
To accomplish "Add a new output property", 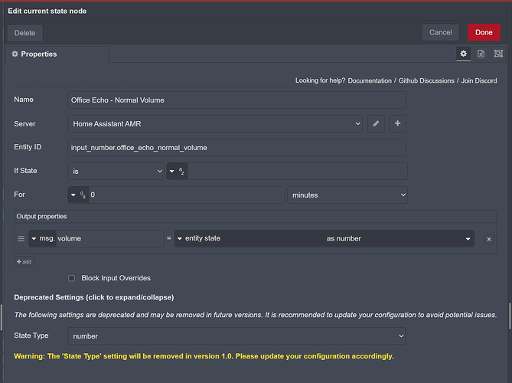I will pyautogui.click(x=24, y=261).
